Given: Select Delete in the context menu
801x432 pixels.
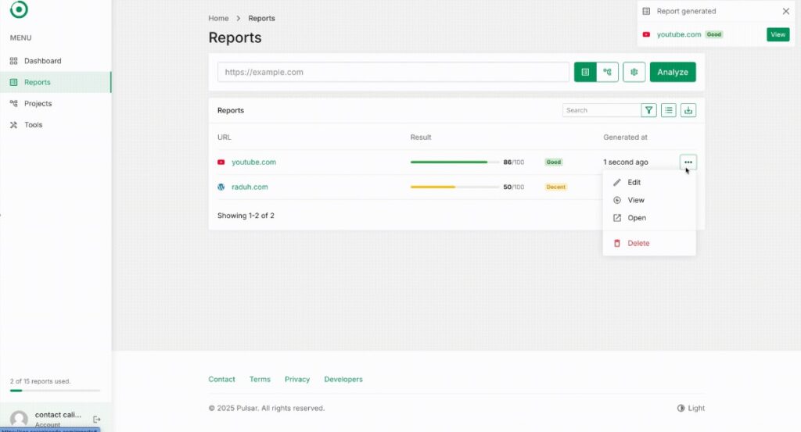Looking at the screenshot, I should point(638,243).
